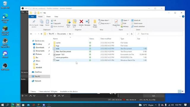Viewport: 190px width, 107px height.
Task: Click the File Explorer help icon
Action: [x=183, y=17]
